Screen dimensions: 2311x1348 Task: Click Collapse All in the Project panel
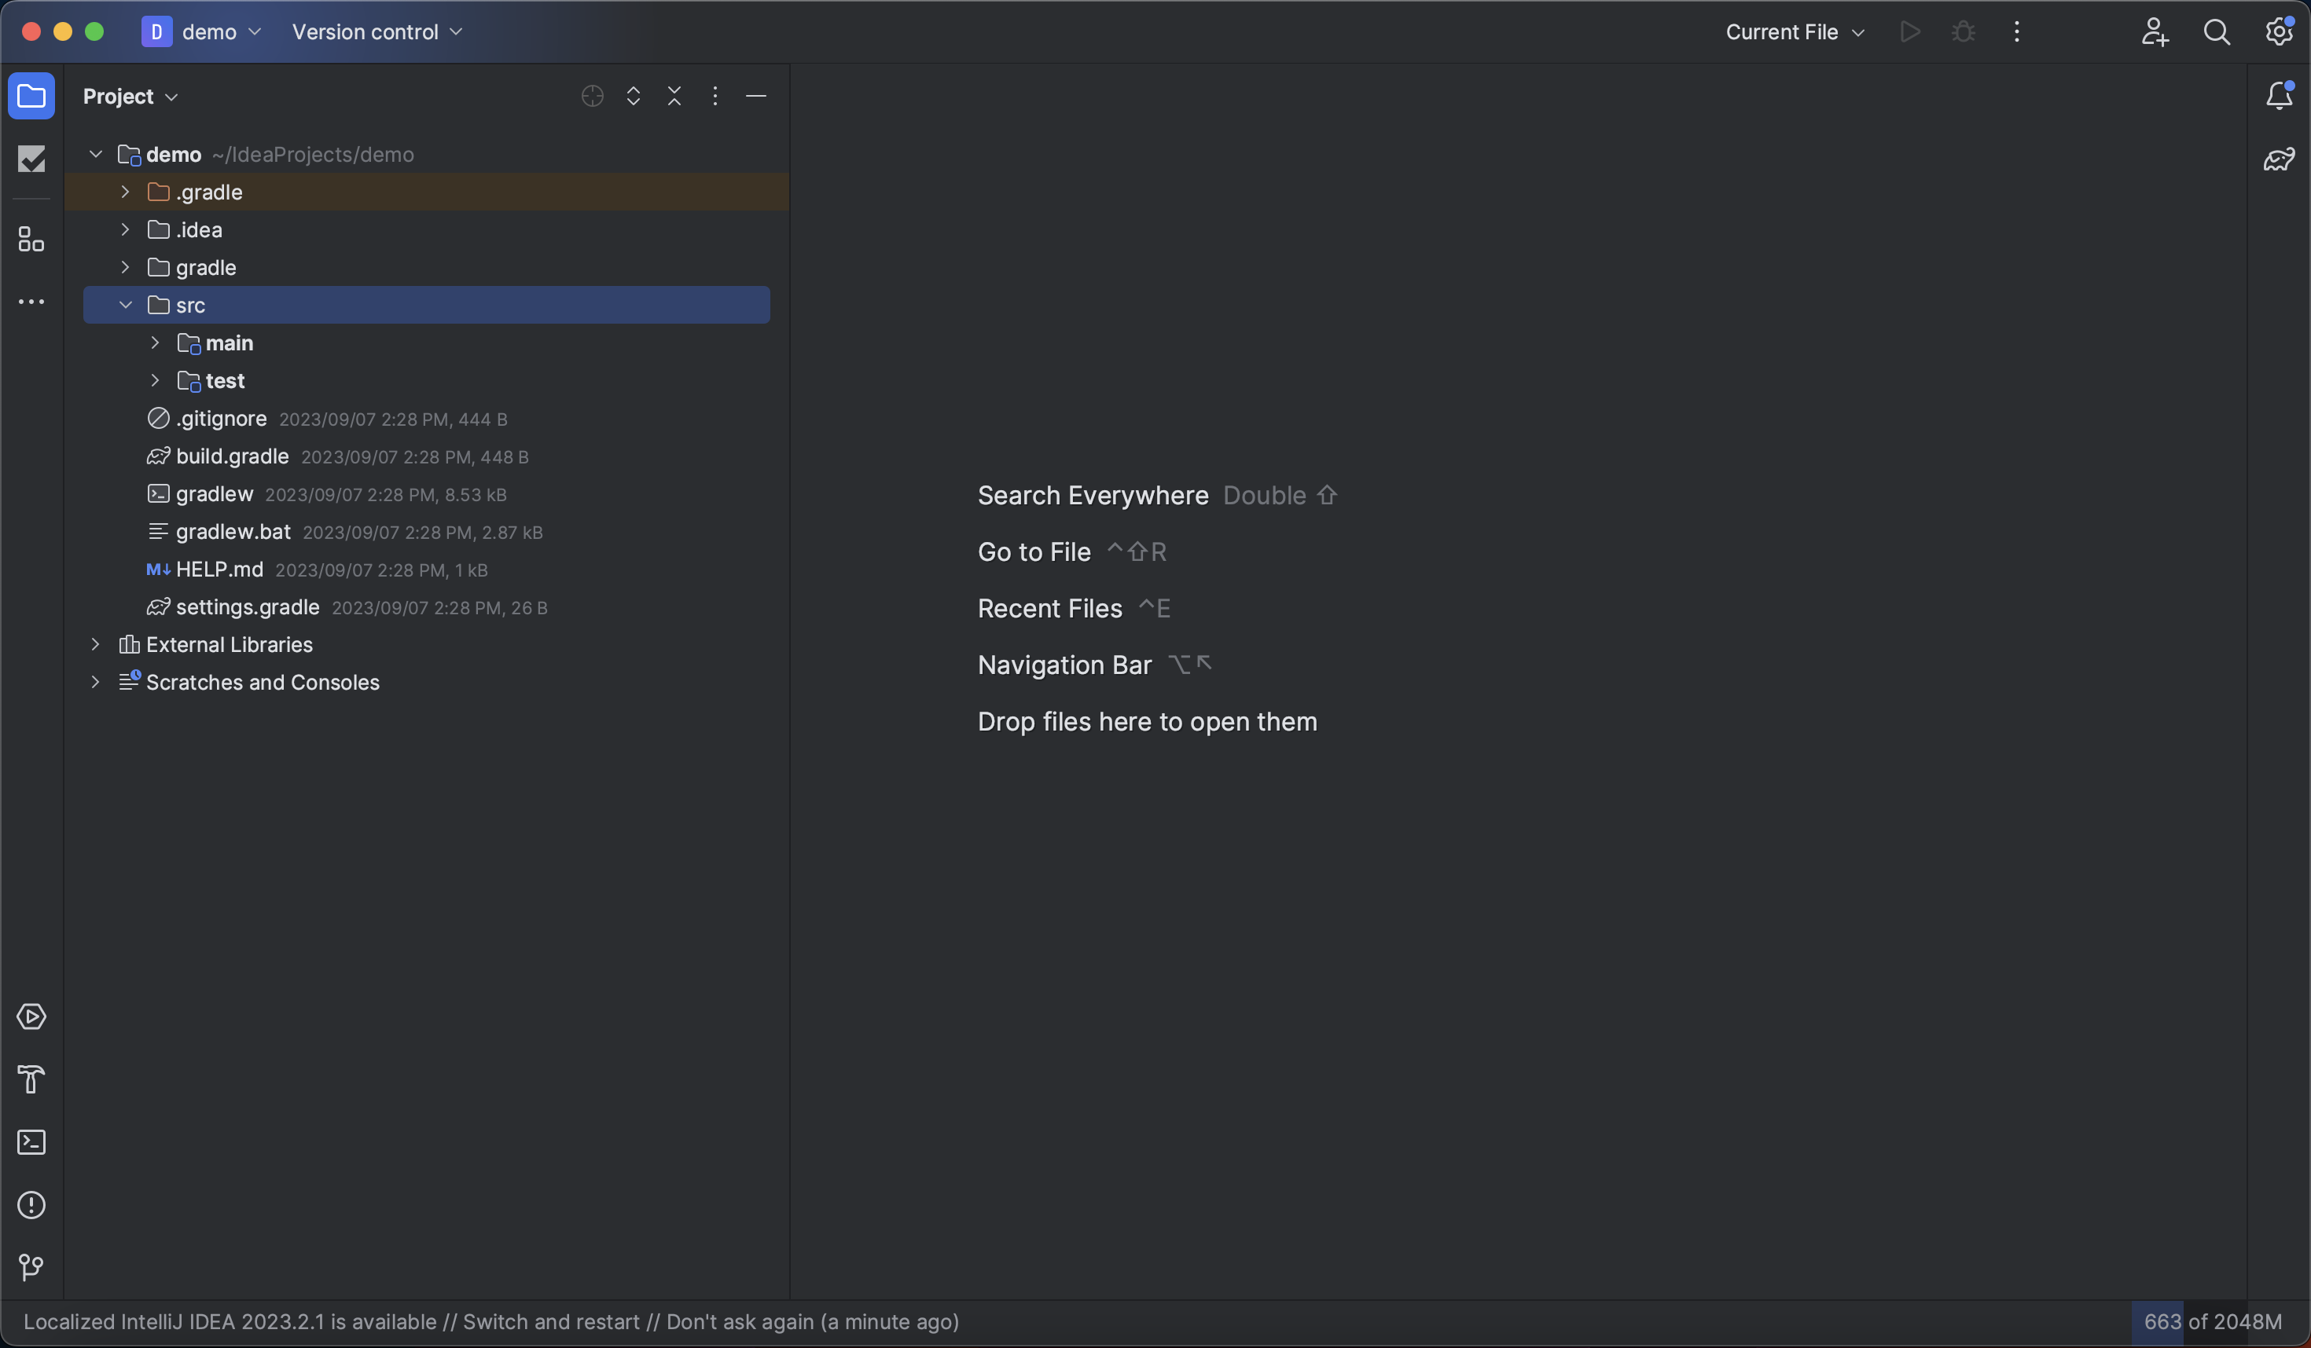pos(675,96)
